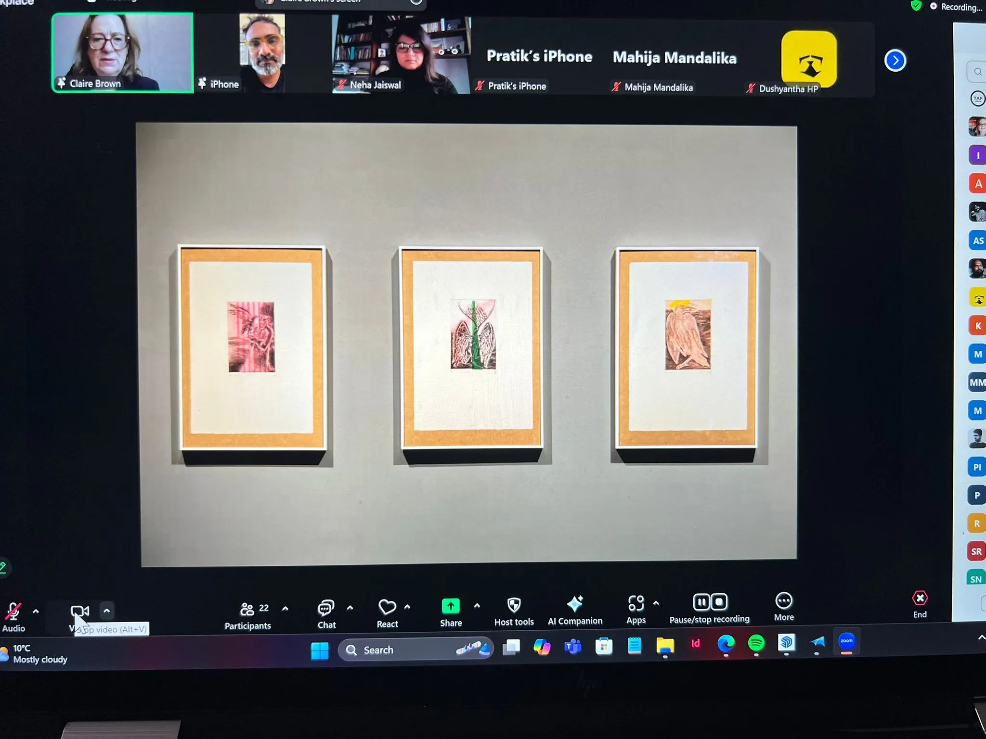The width and height of the screenshot is (986, 739).
Task: Open the React heart icon
Action: 387,608
